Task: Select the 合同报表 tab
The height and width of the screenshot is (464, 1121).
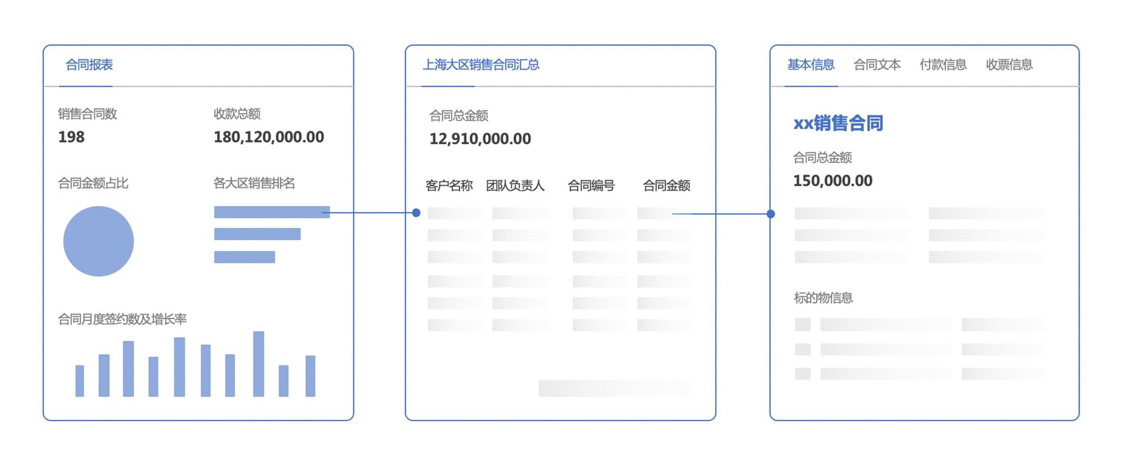Action: (x=89, y=65)
